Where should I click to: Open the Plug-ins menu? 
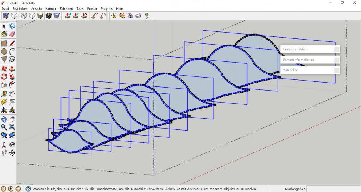106,8
